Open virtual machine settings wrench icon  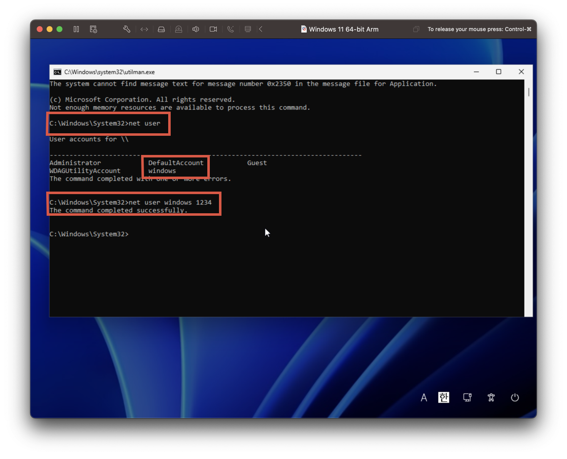pos(127,29)
